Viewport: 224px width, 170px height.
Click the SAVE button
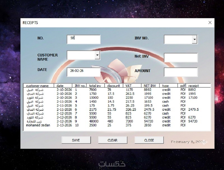click(x=76, y=140)
